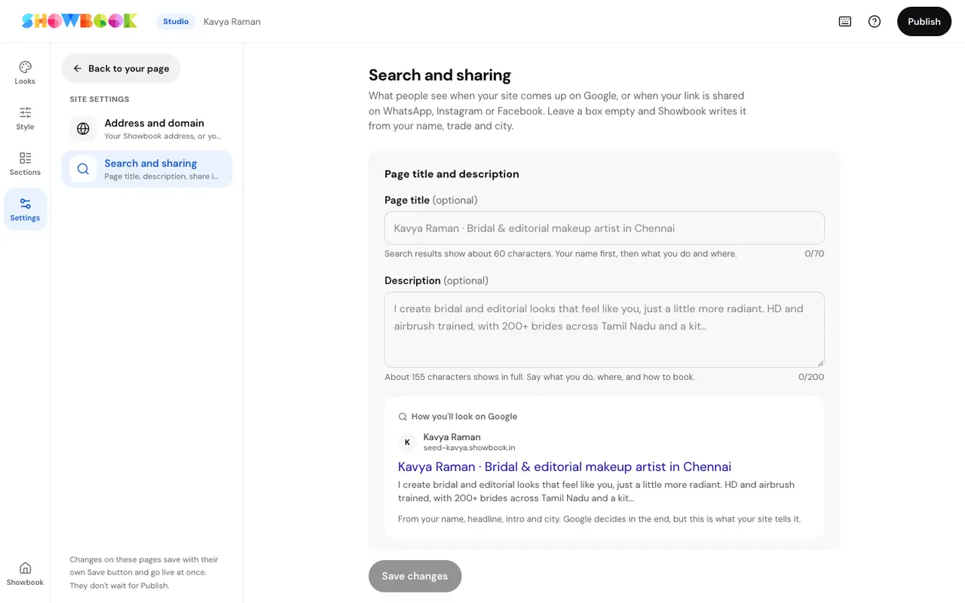Go back to your page

pos(121,69)
